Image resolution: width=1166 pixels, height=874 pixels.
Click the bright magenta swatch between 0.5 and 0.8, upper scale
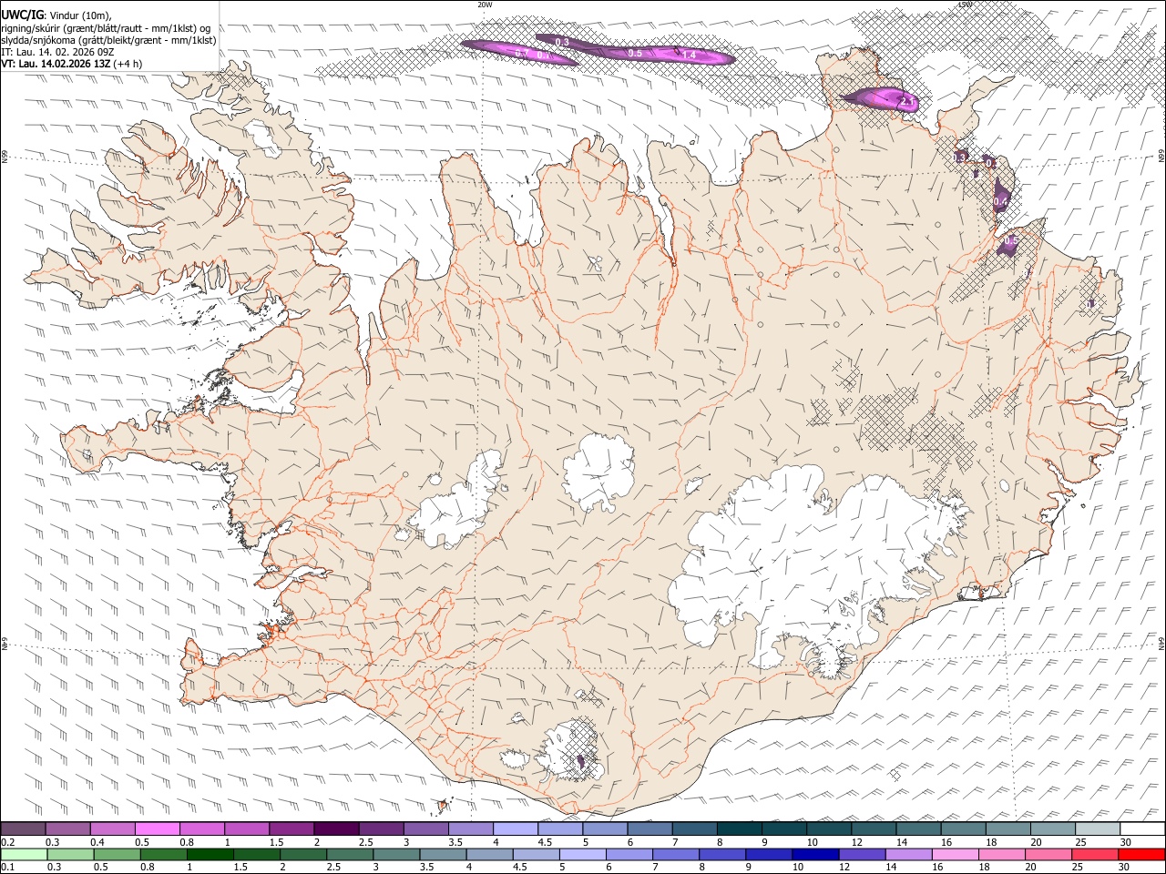[x=157, y=828]
